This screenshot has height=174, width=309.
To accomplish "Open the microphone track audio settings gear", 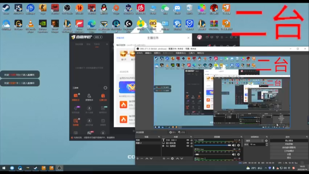I will [x=238, y=154].
